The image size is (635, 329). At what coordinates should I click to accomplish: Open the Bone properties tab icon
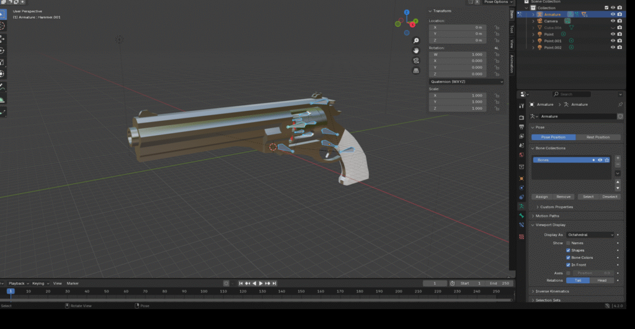coord(522,215)
